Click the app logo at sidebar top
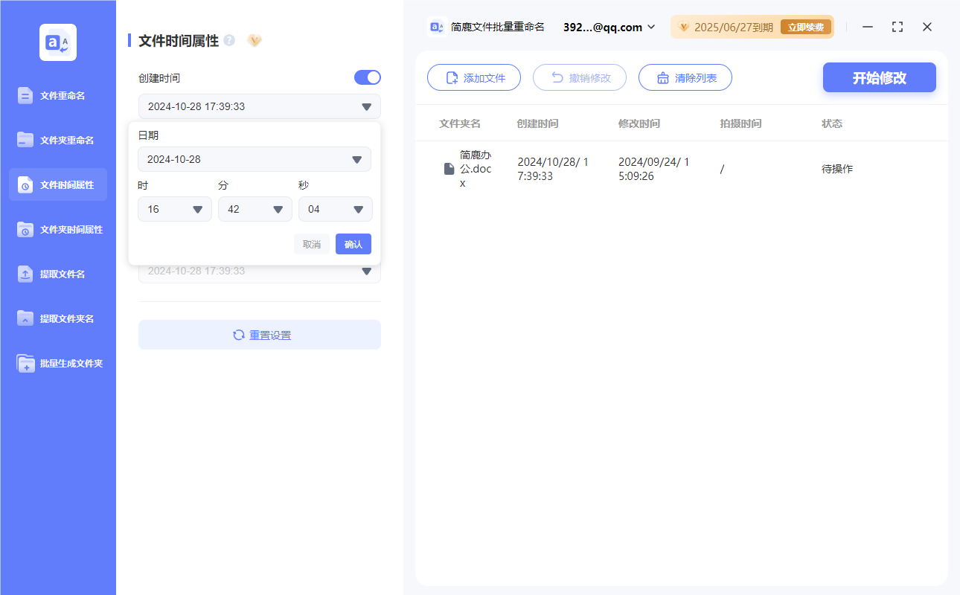Screen dimensions: 960x595 (x=57, y=42)
